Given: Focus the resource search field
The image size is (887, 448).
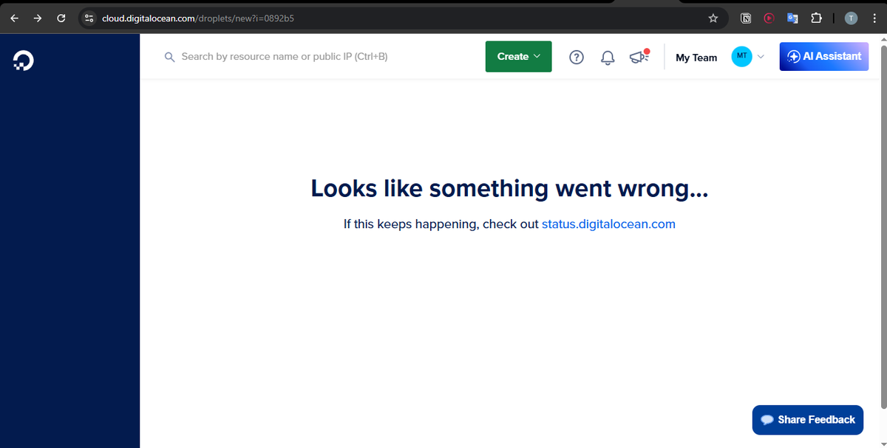Looking at the screenshot, I should 318,57.
